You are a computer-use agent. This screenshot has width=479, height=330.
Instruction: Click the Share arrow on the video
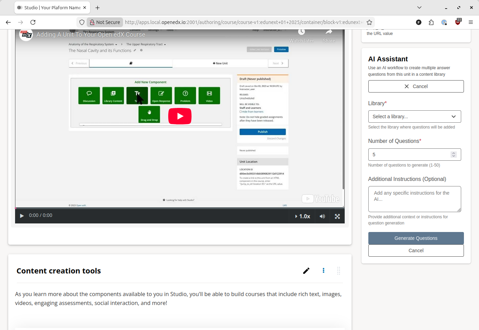pos(329,32)
